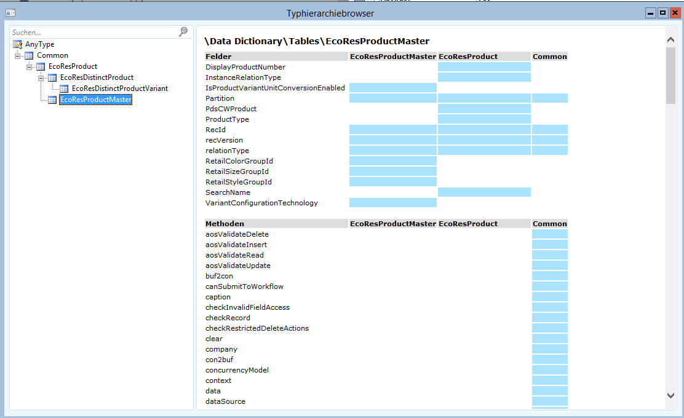
Task: Click the dataSource method
Action: (225, 402)
